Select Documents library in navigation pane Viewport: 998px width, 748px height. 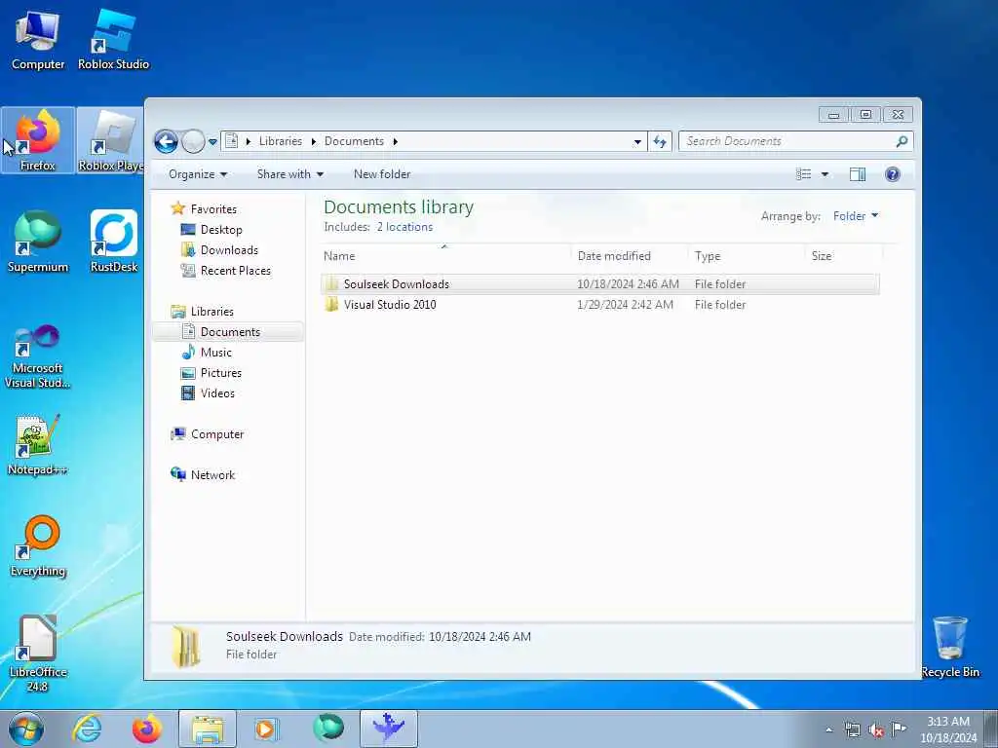click(230, 332)
